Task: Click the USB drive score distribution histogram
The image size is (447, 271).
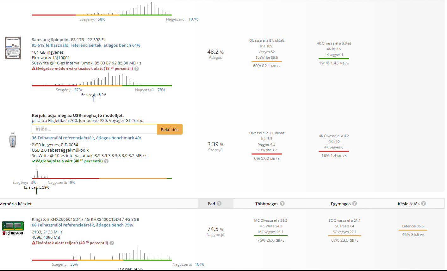Action: [x=102, y=172]
